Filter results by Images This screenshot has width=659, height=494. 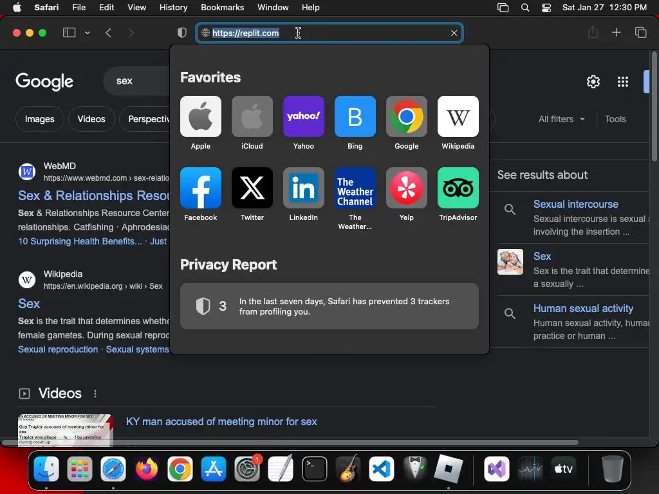pyautogui.click(x=39, y=119)
